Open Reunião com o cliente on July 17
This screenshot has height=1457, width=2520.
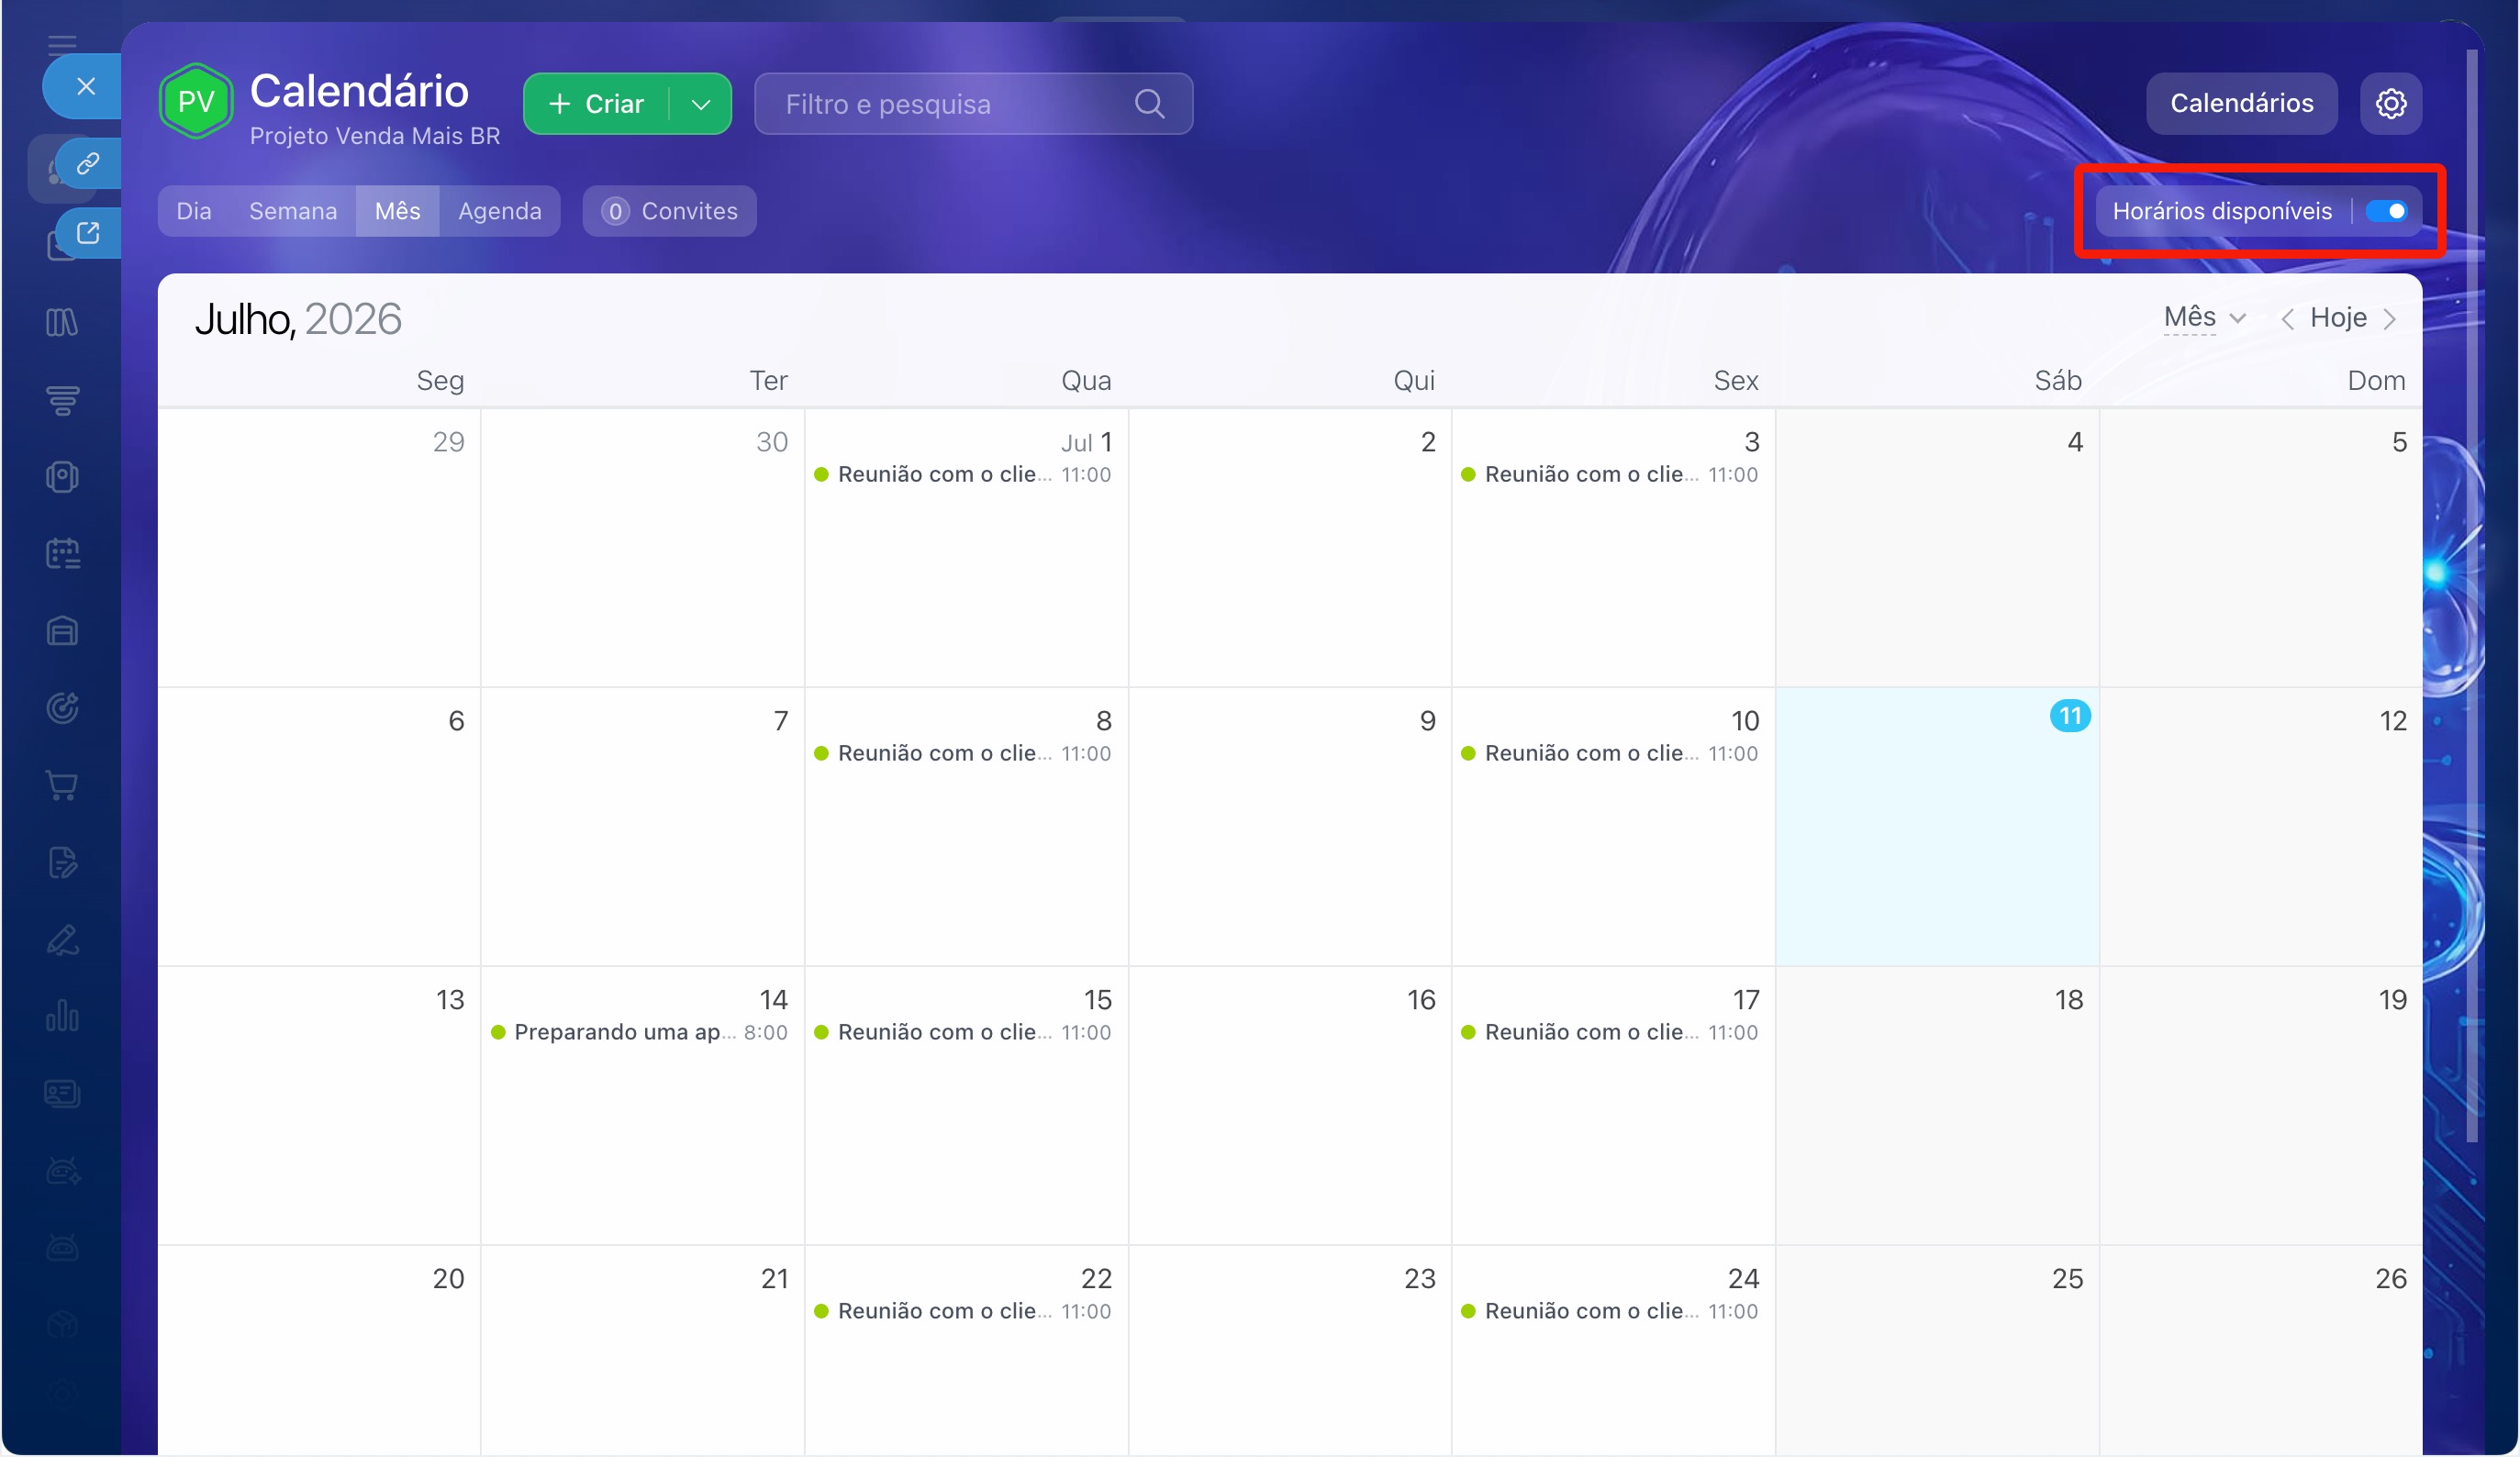click(x=1610, y=1033)
